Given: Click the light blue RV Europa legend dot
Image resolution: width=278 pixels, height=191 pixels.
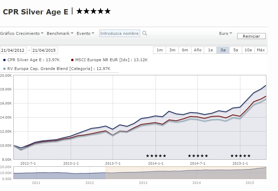Looking at the screenshot, I should (x=5, y=69).
